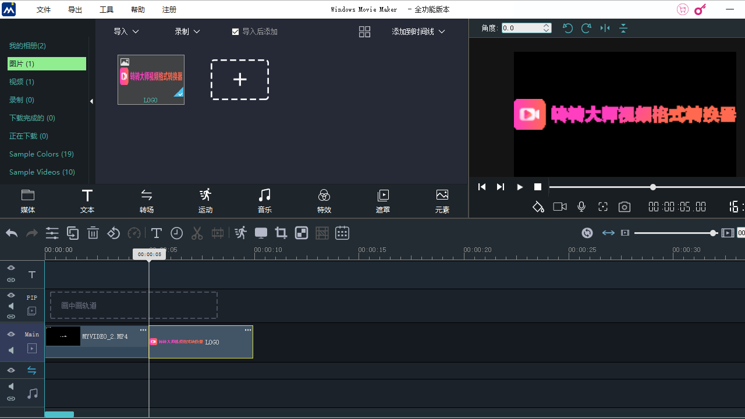Open the Motion tracking tool
745x419 pixels.
[x=240, y=233]
